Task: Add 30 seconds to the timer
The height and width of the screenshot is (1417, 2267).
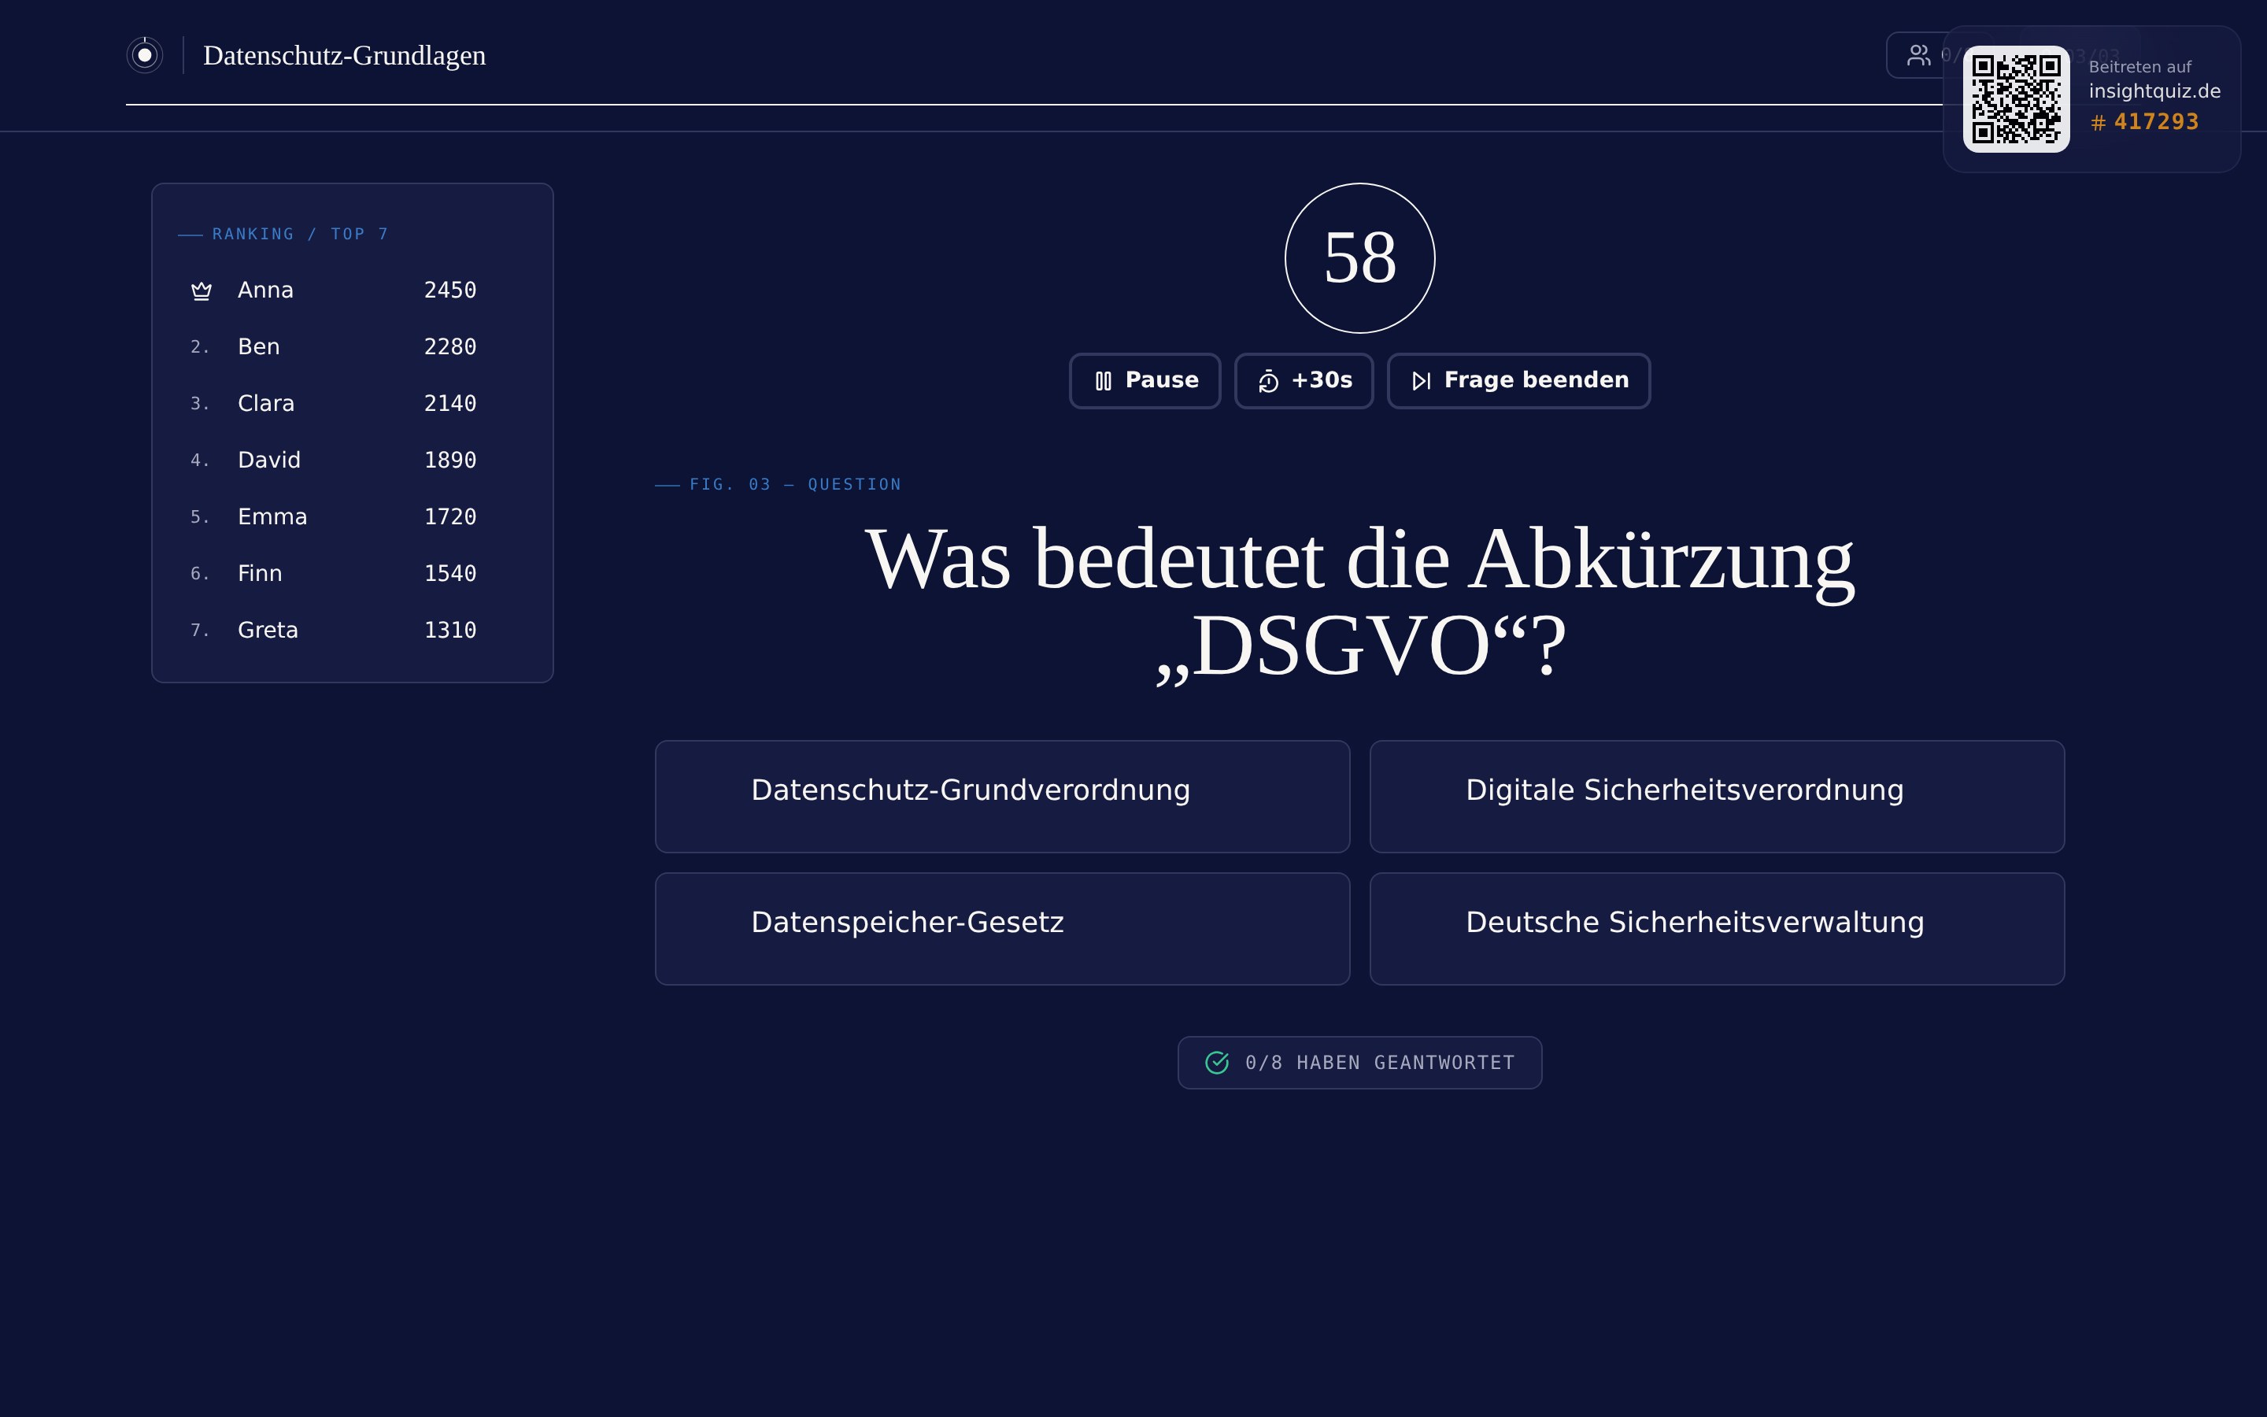Action: pos(1303,380)
